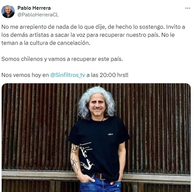Image resolution: width=194 pixels, height=192 pixels.
Task: Open Pablo Herrera's round profile avatar
Action: [x=8, y=11]
